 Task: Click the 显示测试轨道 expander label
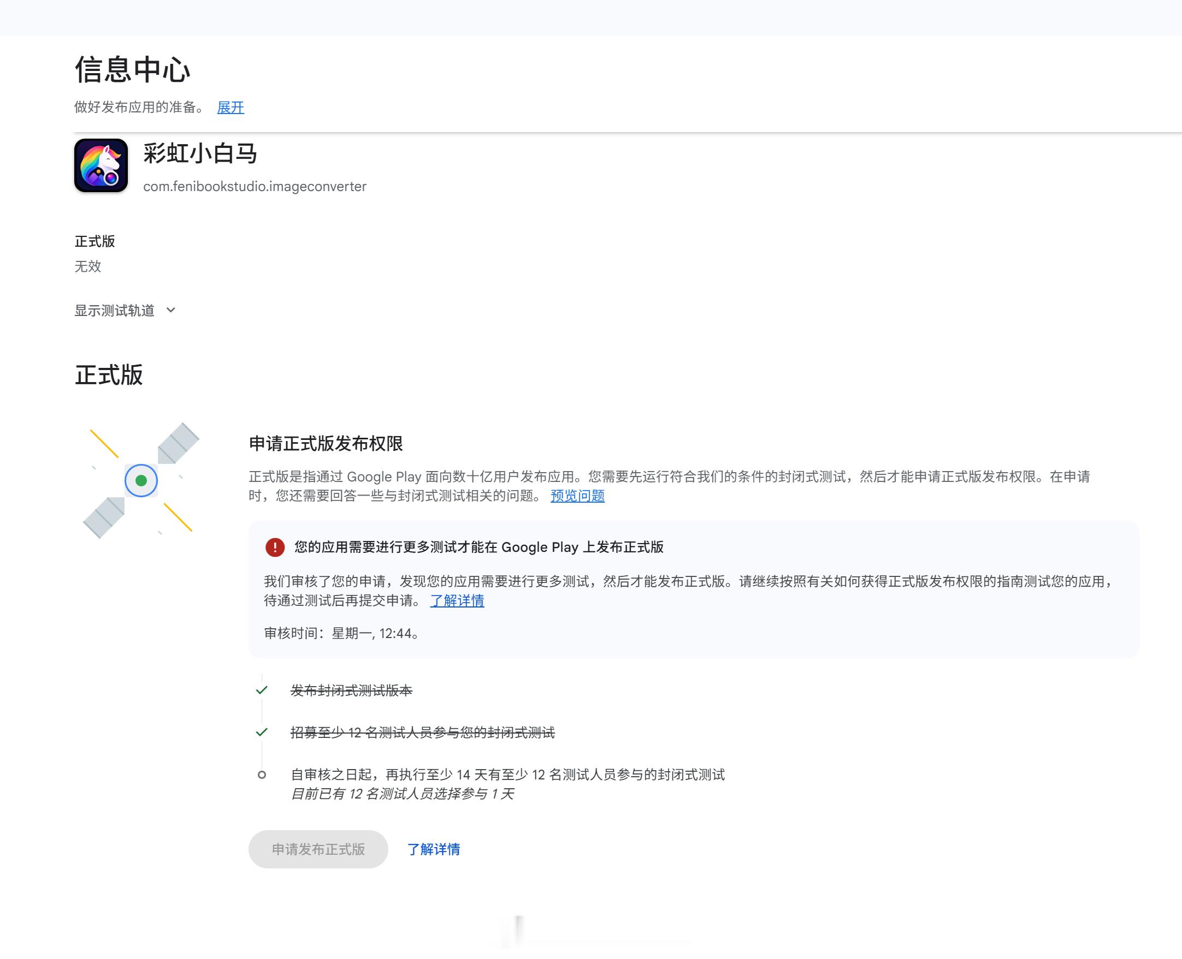pos(115,311)
